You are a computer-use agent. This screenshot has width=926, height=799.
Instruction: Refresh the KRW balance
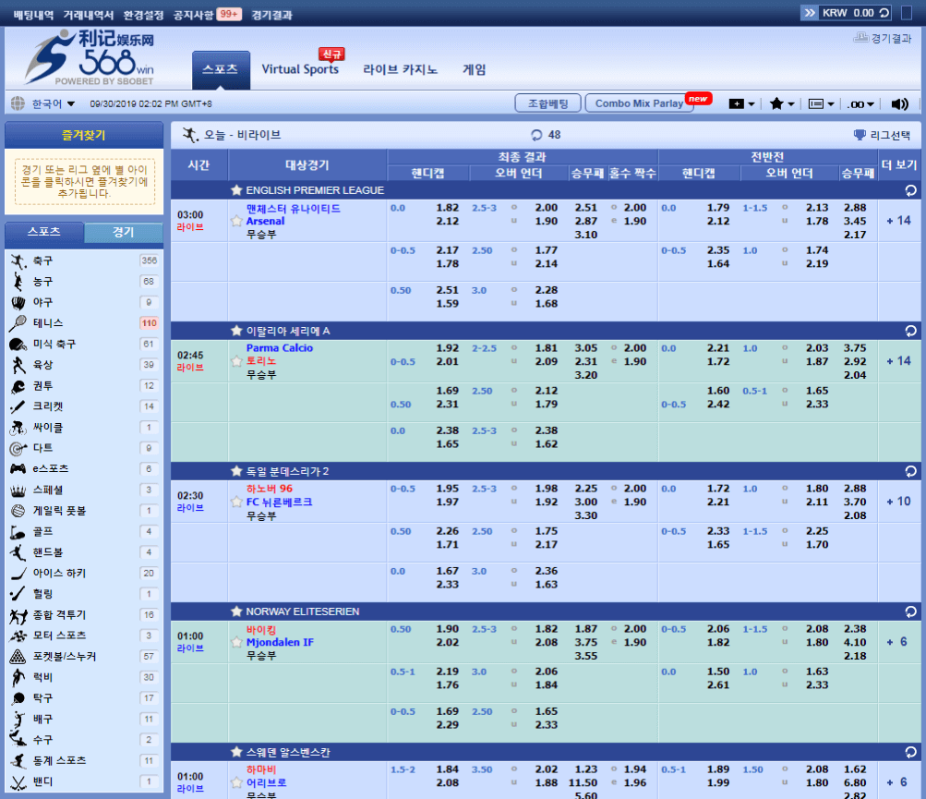(x=884, y=13)
